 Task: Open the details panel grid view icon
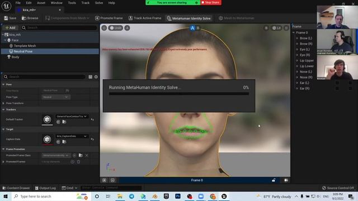pyautogui.click(x=91, y=77)
